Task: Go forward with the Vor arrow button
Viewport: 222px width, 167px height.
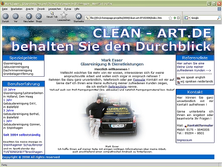Action: tap(16, 16)
